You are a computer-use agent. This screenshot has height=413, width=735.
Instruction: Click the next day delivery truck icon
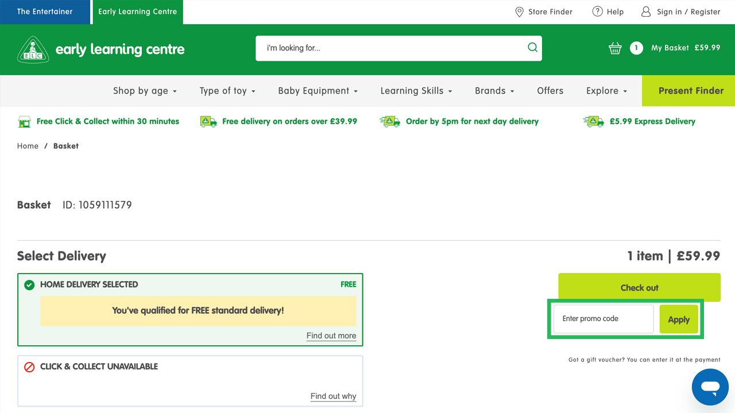[x=389, y=122]
